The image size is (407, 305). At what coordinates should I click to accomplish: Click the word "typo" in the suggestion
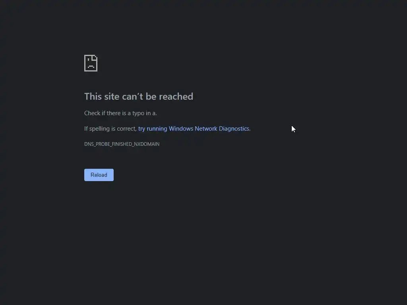click(x=138, y=113)
